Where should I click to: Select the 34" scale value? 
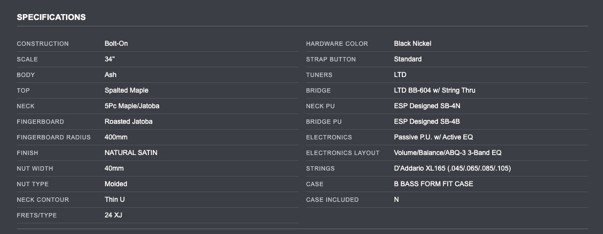coord(109,59)
